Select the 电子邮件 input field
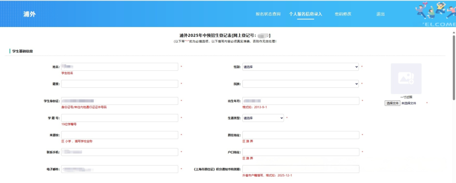Viewport: 456px width, 183px height. pos(119,169)
